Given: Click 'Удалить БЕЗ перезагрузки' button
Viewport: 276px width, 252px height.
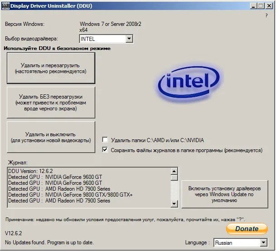Looking at the screenshot, I should point(51,103).
